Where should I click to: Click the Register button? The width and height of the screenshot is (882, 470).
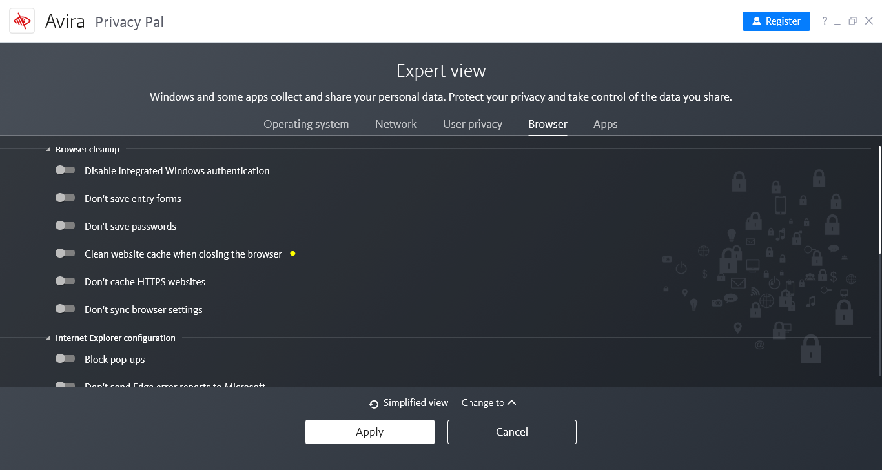click(x=776, y=21)
